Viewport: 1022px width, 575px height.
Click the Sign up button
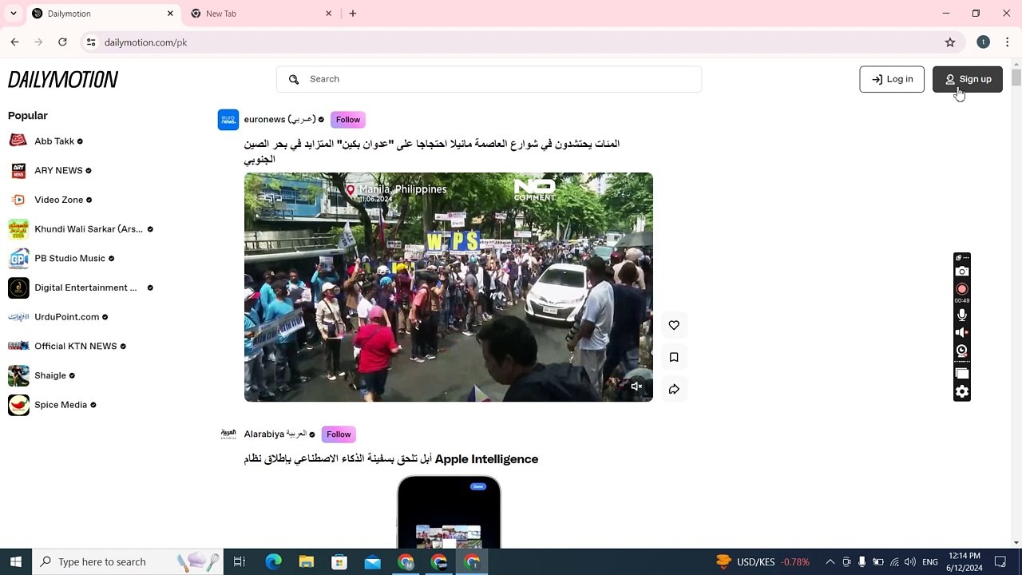(968, 79)
